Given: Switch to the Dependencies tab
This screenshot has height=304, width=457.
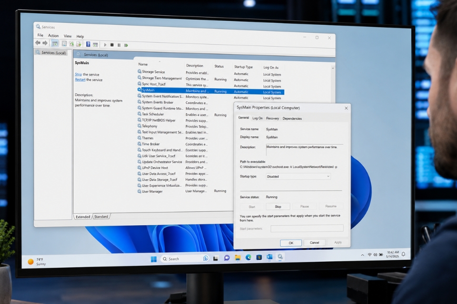Looking at the screenshot, I should coord(292,118).
